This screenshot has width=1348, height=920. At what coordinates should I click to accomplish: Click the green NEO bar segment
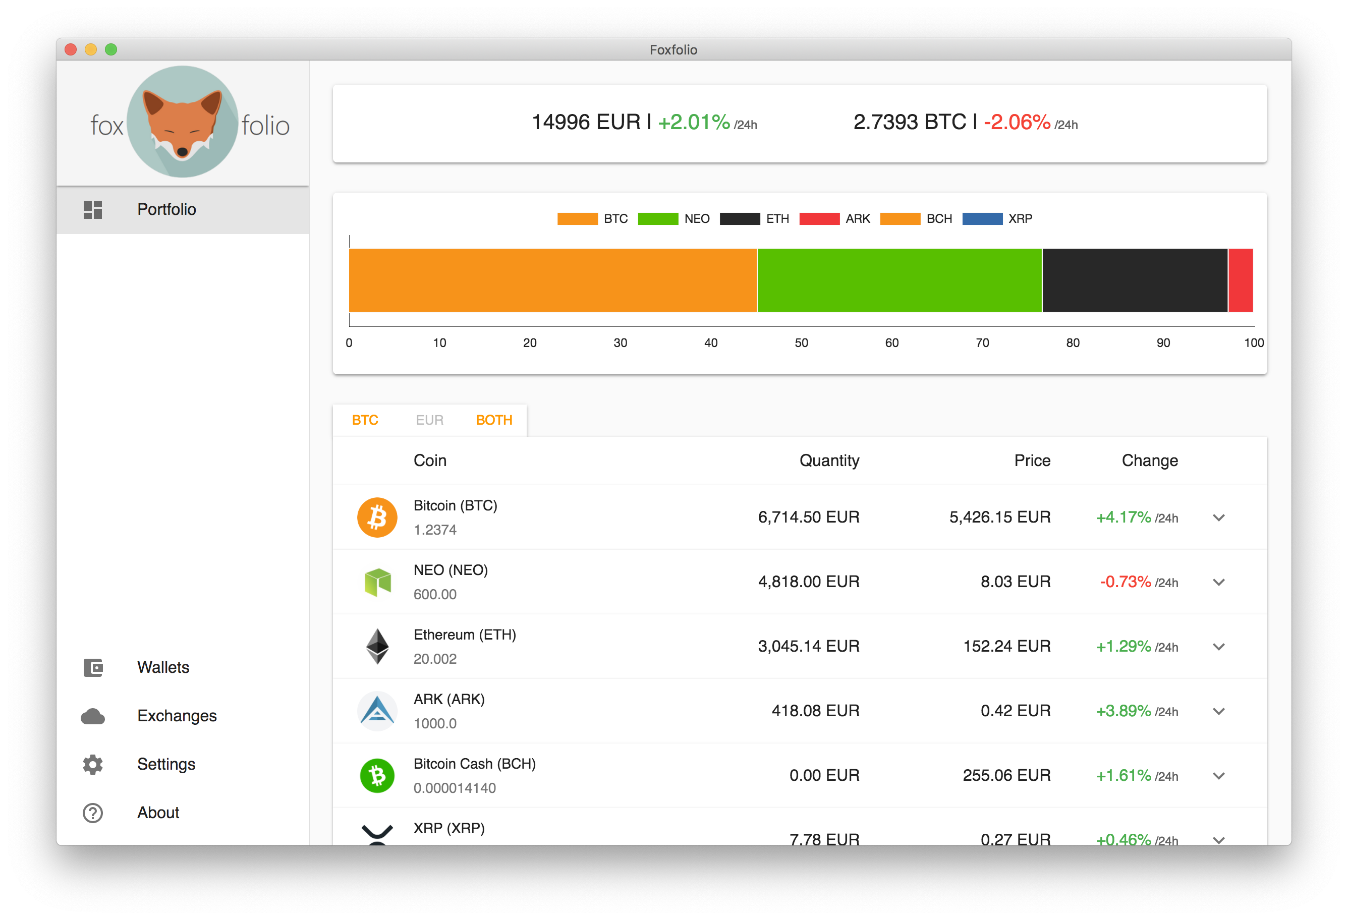900,280
